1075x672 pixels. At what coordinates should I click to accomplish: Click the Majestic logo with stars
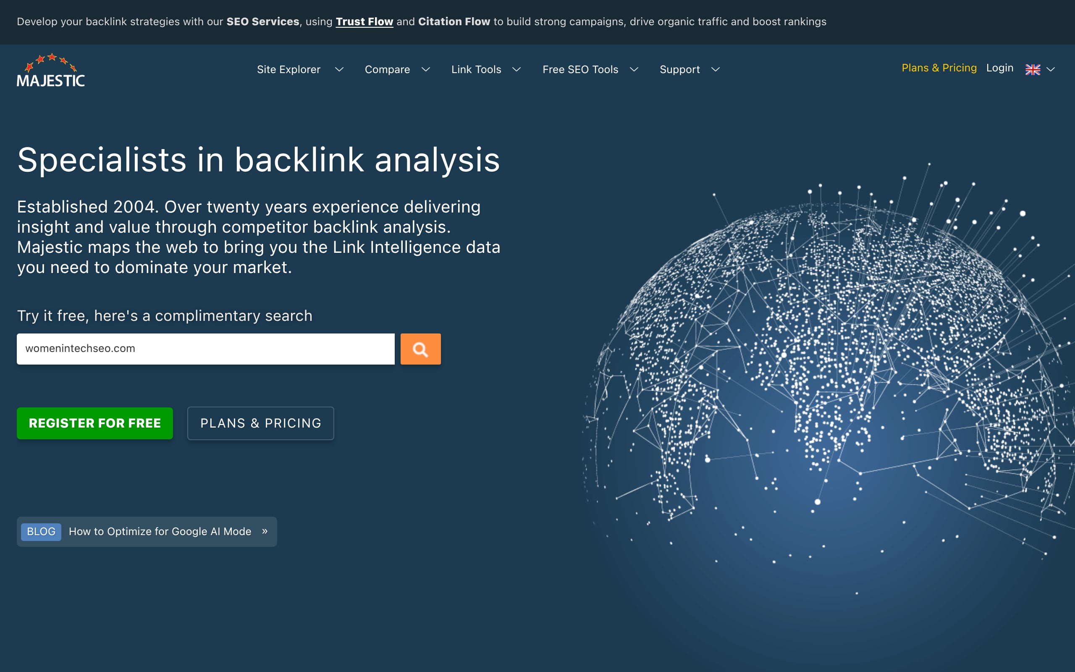click(51, 70)
